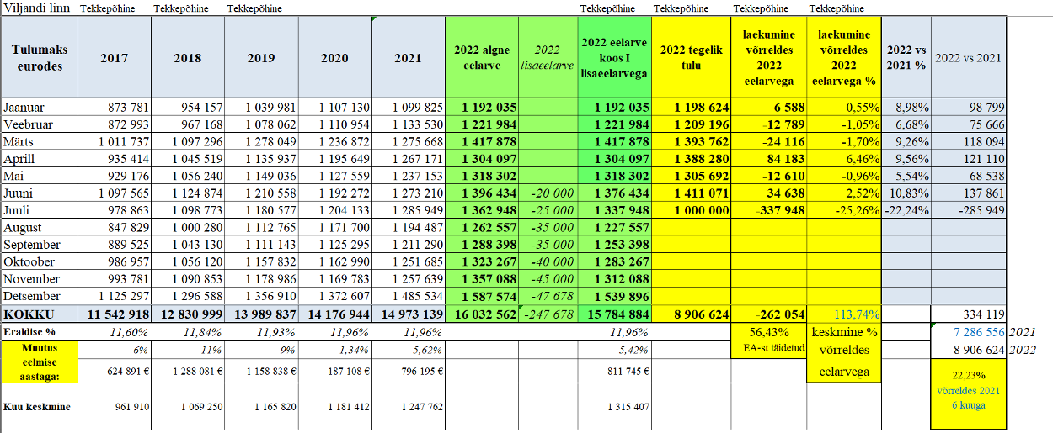Image resolution: width=1053 pixels, height=433 pixels.
Task: Select the blue 113,74% cell
Action: pyautogui.click(x=844, y=314)
